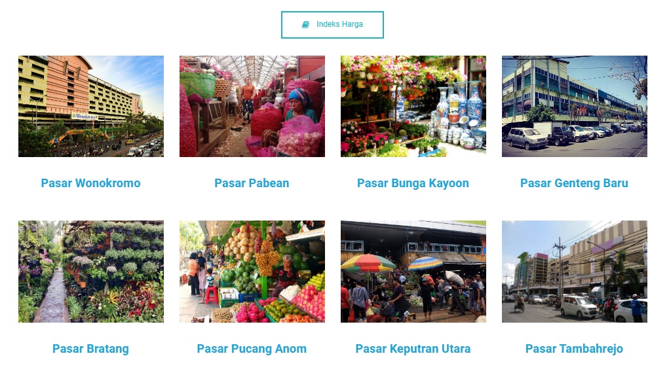Open the Pasar Pucang Anom fruit stall image
Screen dimensions: 669x375
tap(252, 272)
